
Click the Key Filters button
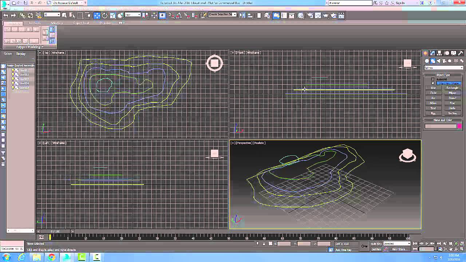coord(400,249)
